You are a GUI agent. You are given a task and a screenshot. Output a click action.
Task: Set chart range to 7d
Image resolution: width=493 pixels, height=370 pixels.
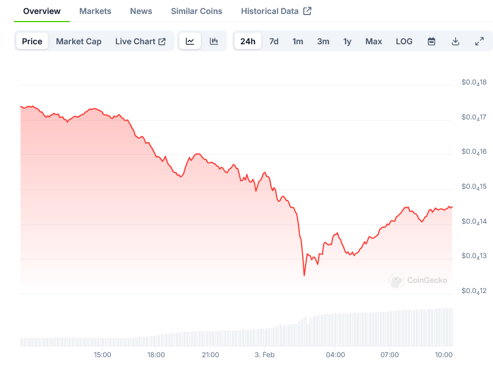pyautogui.click(x=274, y=41)
